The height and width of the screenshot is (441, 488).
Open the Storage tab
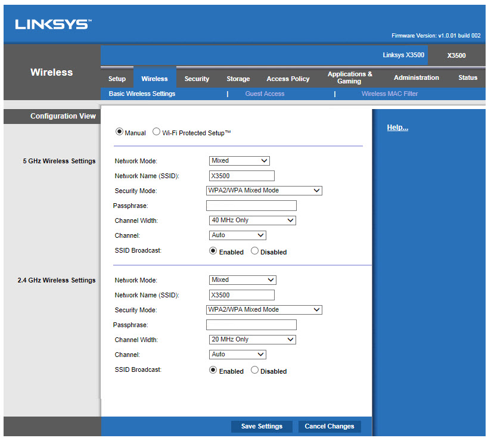click(x=238, y=79)
